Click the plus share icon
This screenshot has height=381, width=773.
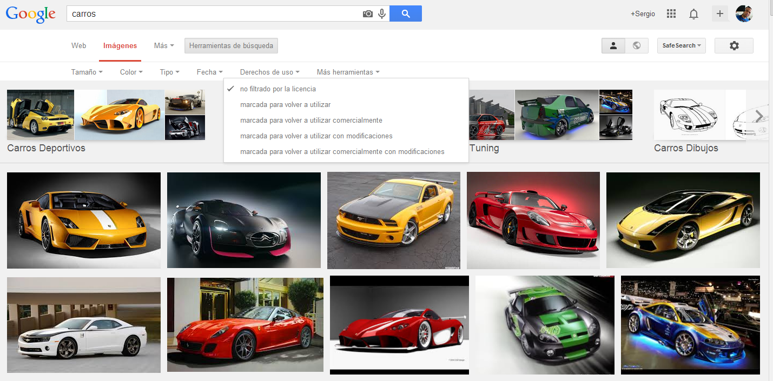[x=719, y=14]
